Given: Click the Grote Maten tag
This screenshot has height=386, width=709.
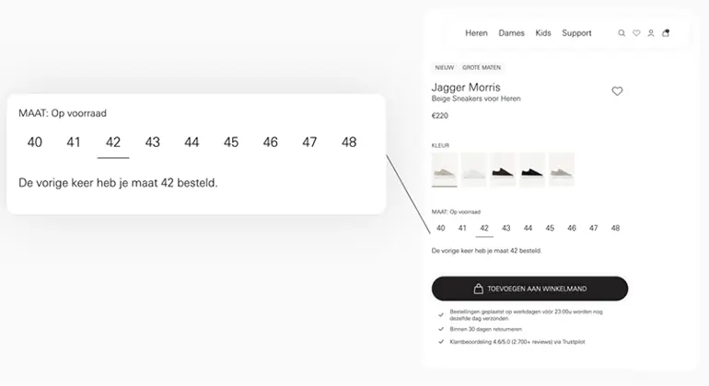Looking at the screenshot, I should click(482, 68).
